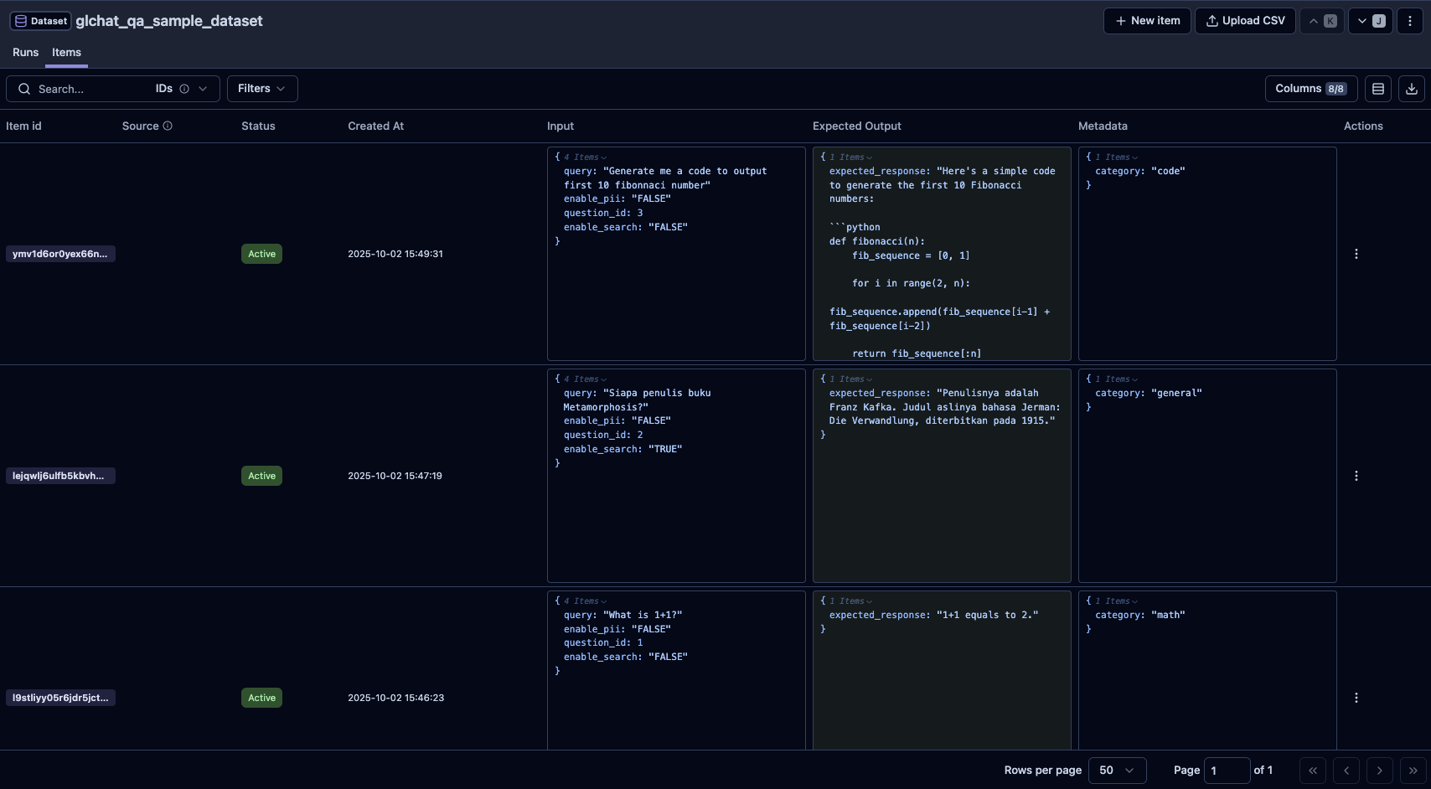Click the New item button
The height and width of the screenshot is (789, 1431).
(x=1146, y=21)
